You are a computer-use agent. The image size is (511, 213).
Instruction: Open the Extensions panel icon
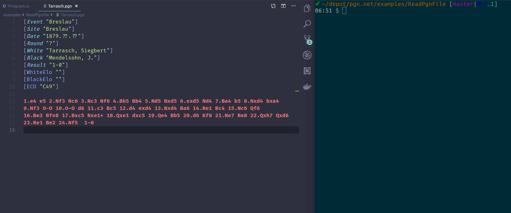pyautogui.click(x=307, y=71)
